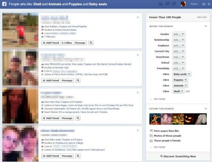
Task: Open account settings gear in header
Action: tap(209, 4)
